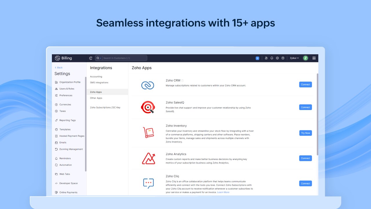Click Try Now for Zoho Inventory

click(305, 133)
